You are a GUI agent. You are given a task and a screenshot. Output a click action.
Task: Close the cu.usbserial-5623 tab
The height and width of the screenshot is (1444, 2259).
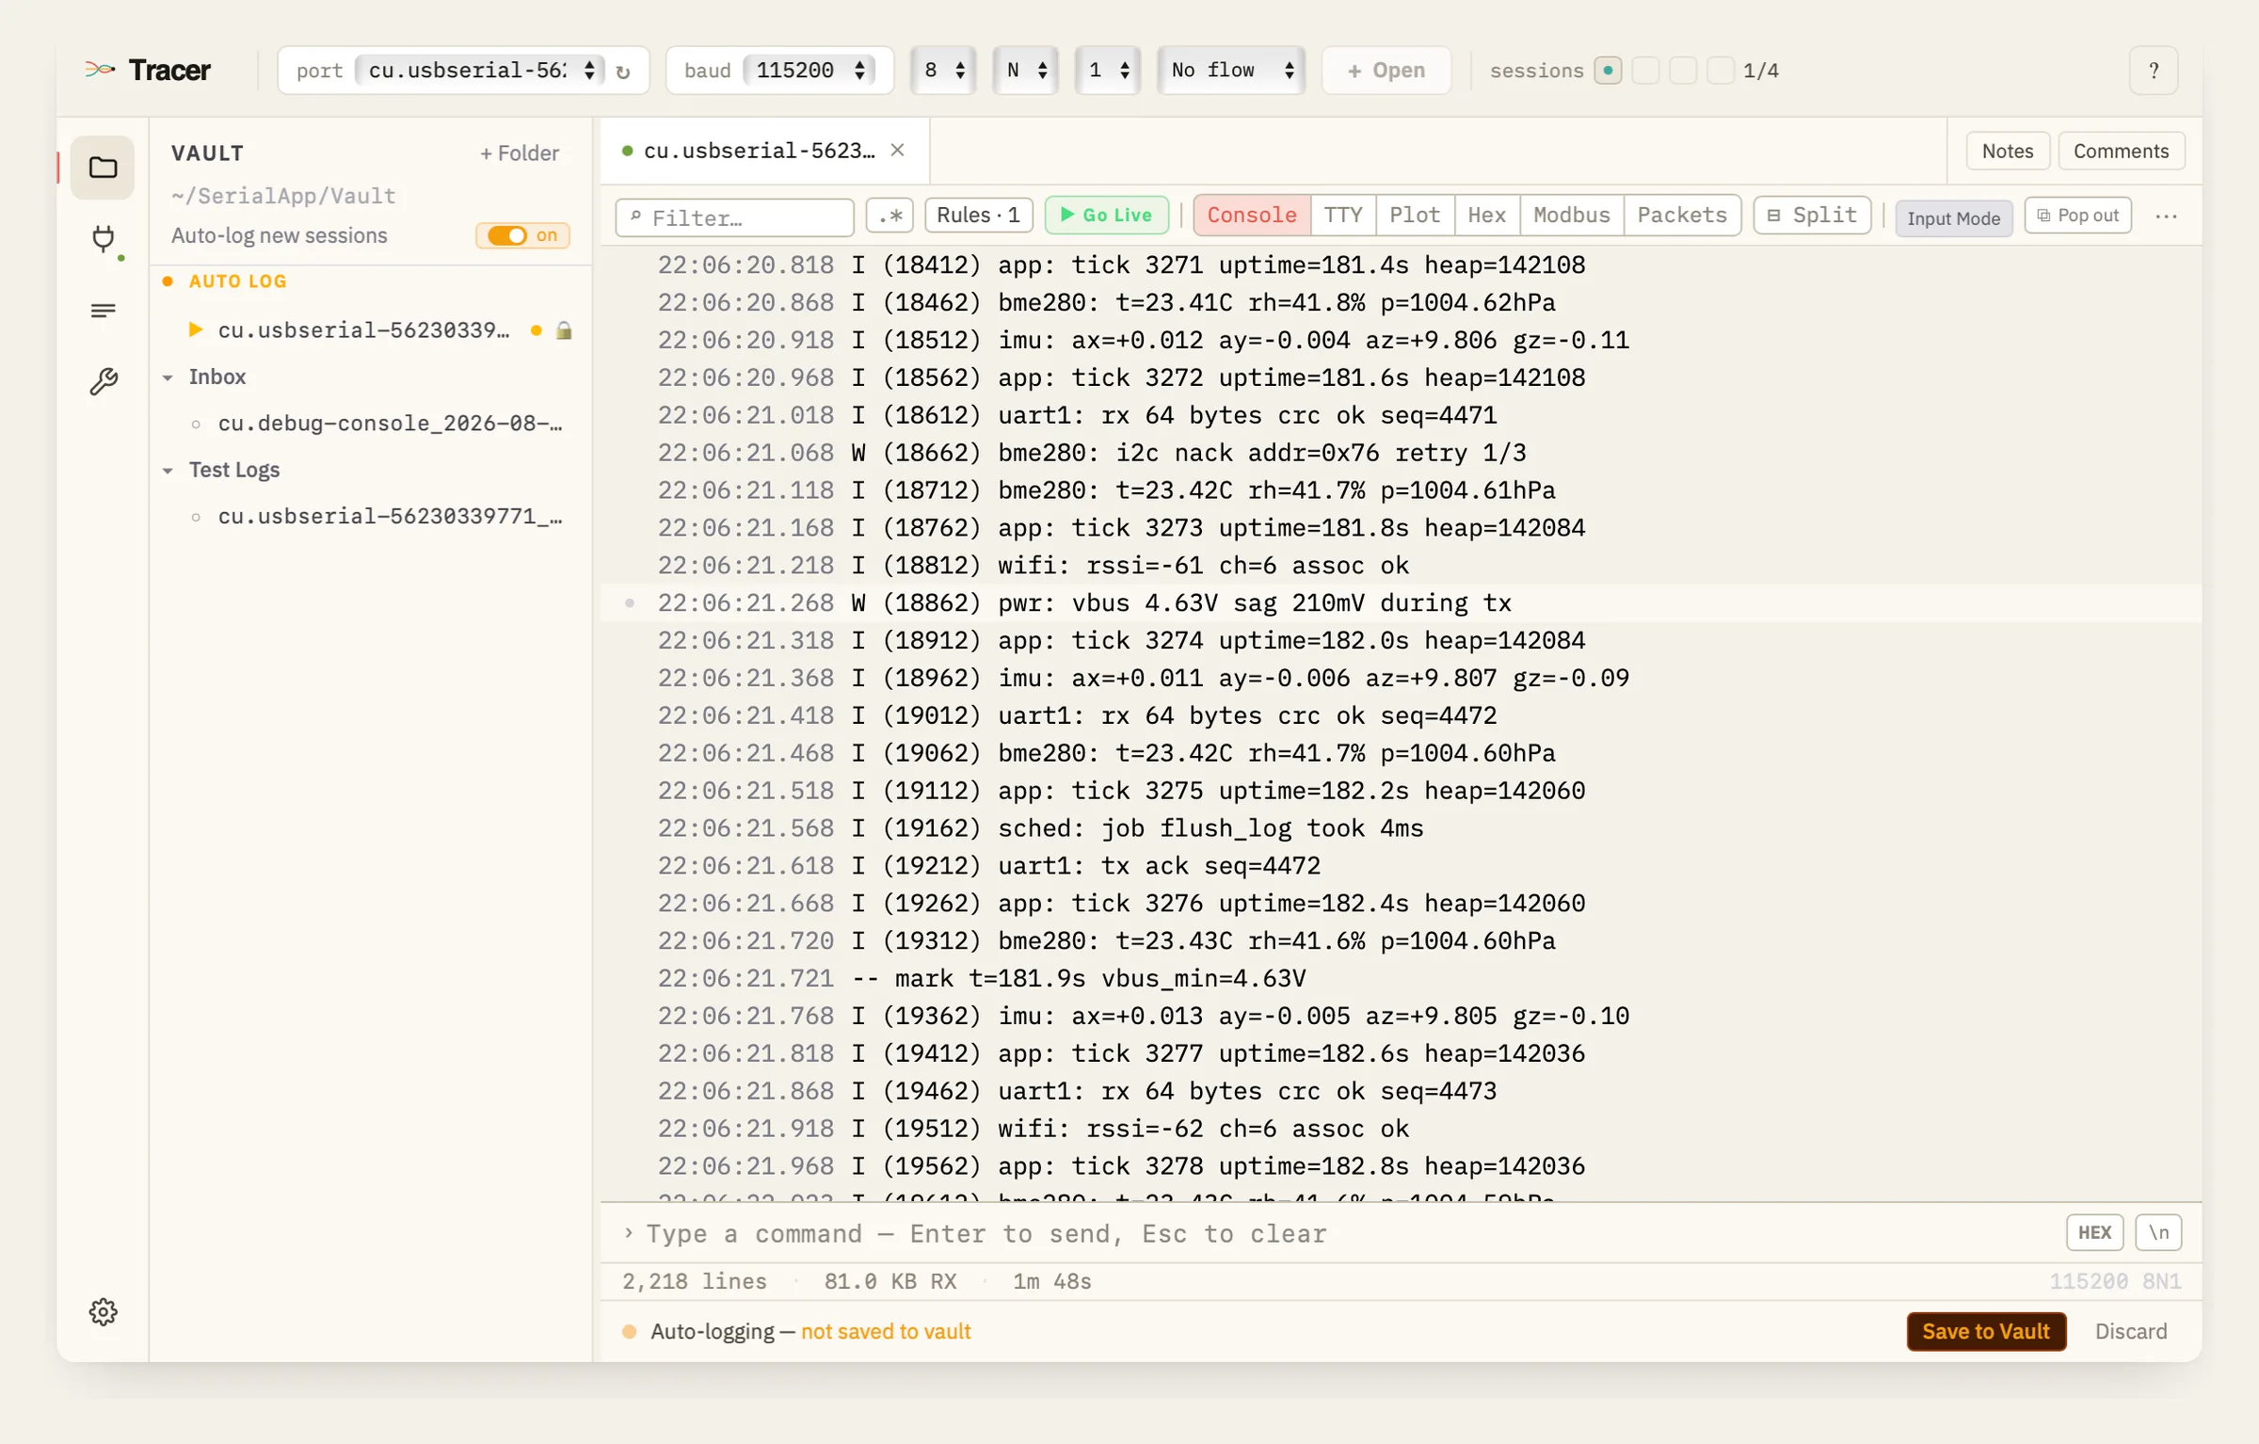coord(898,151)
